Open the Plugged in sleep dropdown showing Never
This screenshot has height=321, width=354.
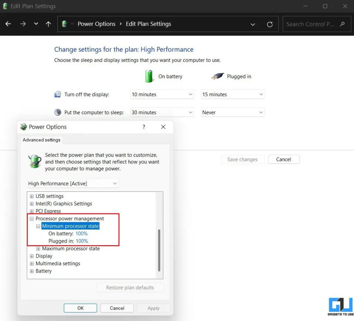coord(232,112)
